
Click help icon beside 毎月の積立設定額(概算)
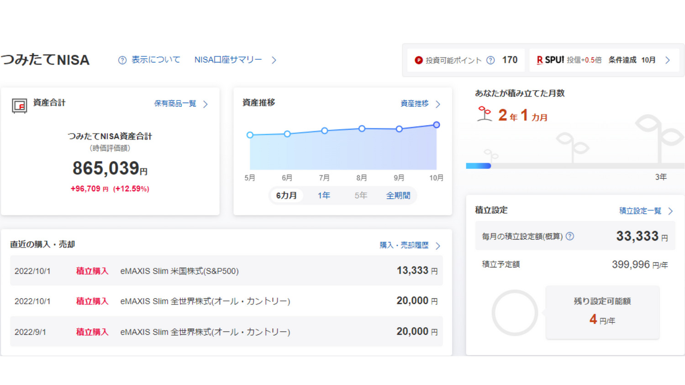tap(570, 236)
